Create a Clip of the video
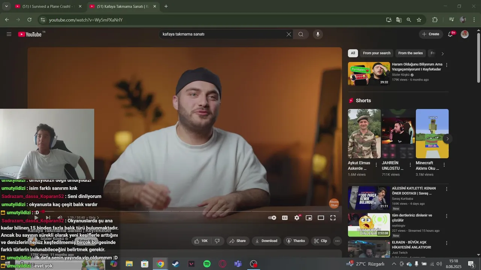Screen dimensions: 481x270 [321, 241]
